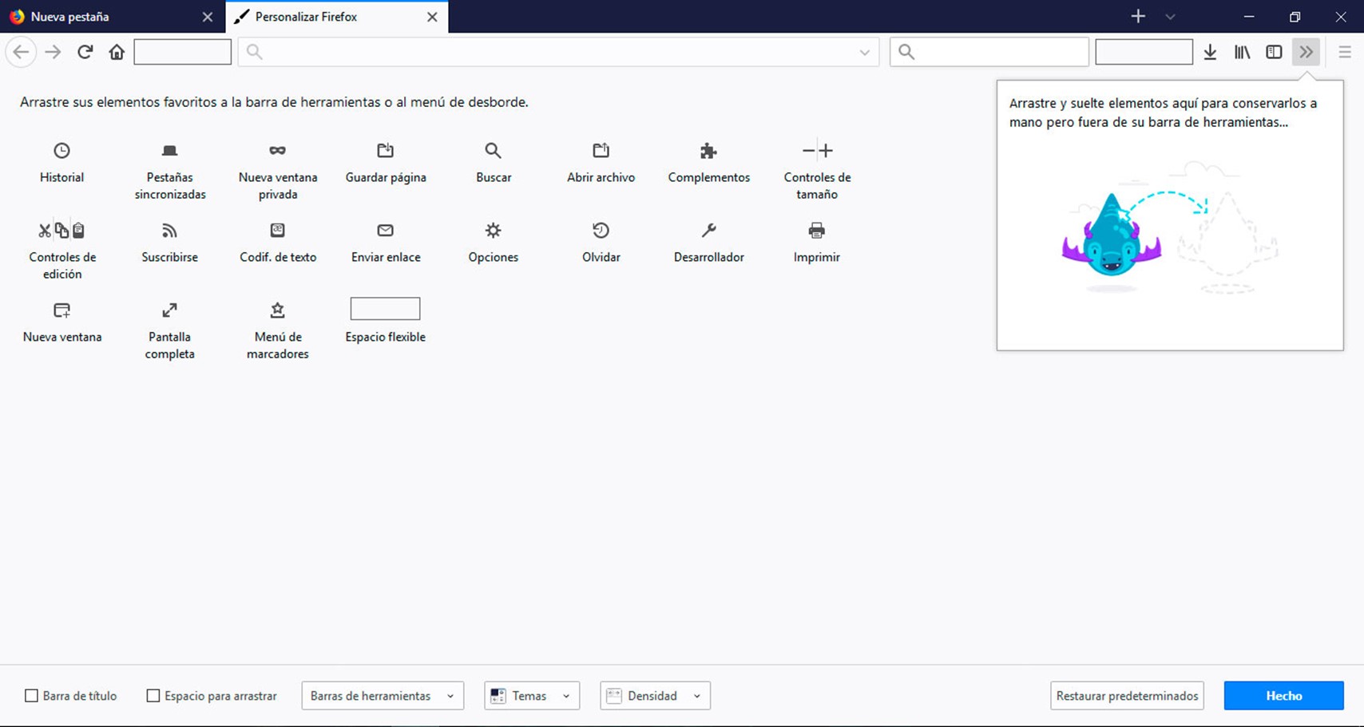This screenshot has height=727, width=1364.
Task: Select the Guardar página icon
Action: (x=385, y=151)
